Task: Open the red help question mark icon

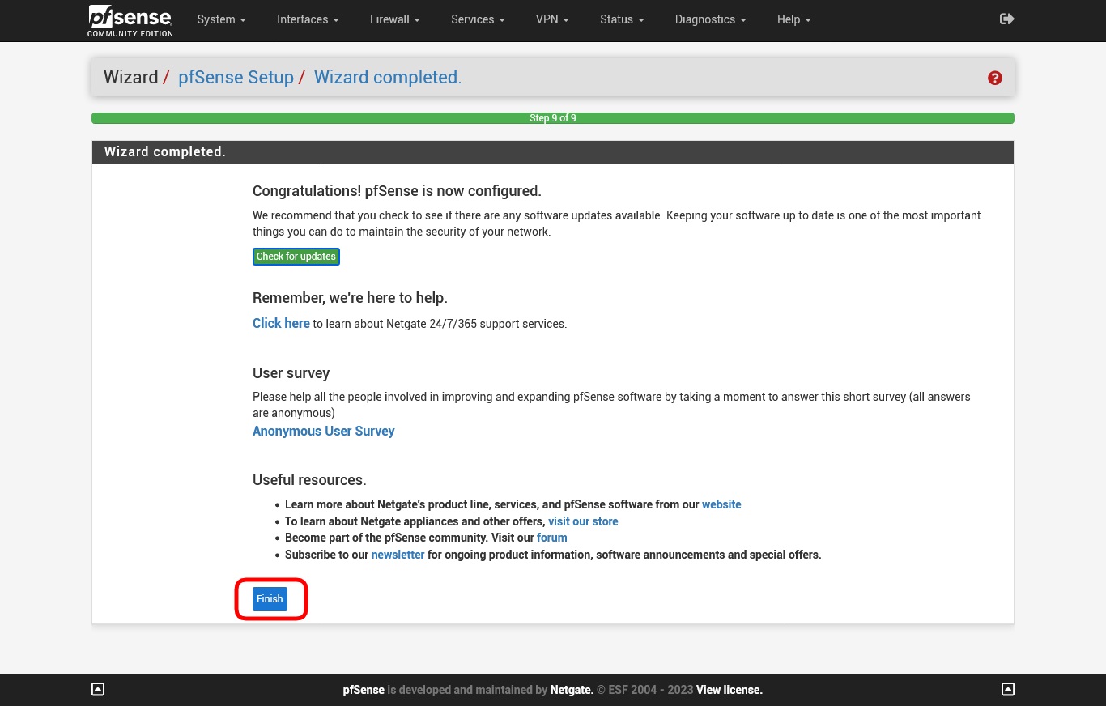Action: pos(995,78)
